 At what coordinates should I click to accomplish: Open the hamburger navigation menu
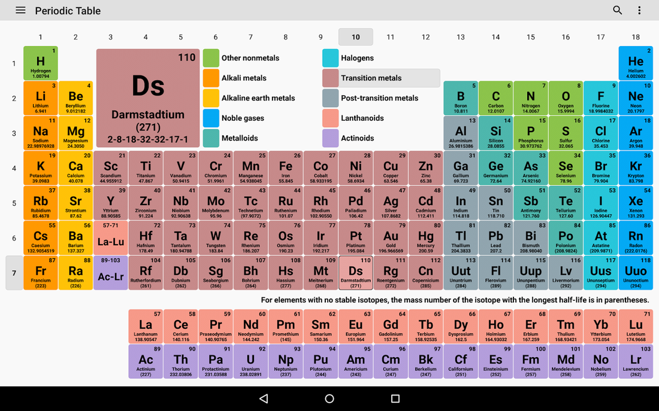(x=20, y=10)
